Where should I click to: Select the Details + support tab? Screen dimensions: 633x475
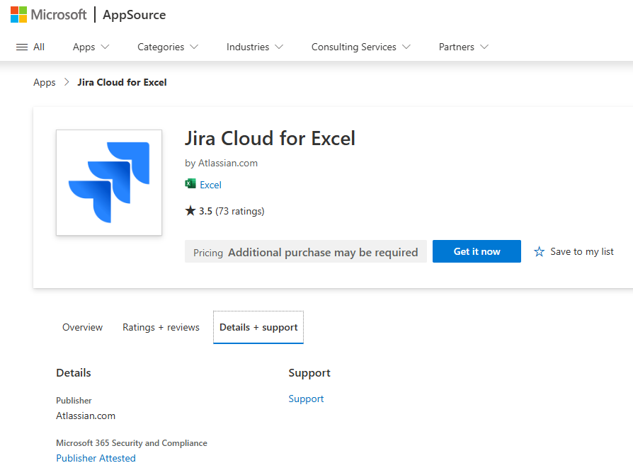point(258,327)
